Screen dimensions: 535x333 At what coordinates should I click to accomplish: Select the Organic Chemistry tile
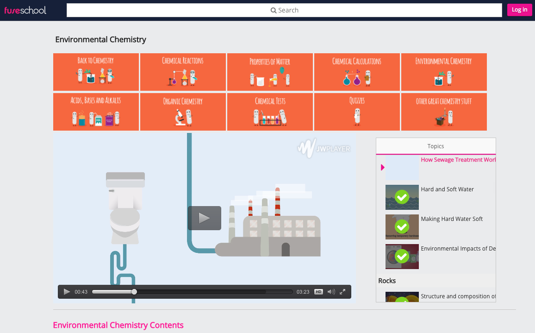click(183, 112)
